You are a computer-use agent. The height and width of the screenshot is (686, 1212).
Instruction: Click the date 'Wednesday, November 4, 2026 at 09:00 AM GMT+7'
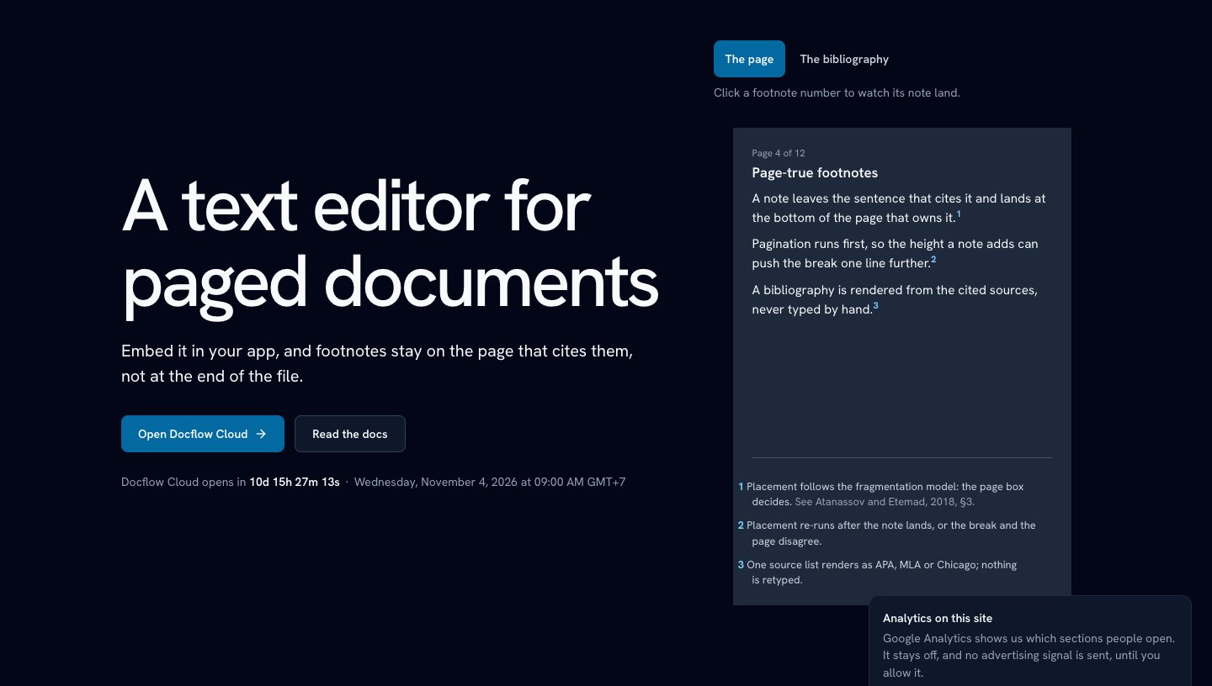click(490, 482)
